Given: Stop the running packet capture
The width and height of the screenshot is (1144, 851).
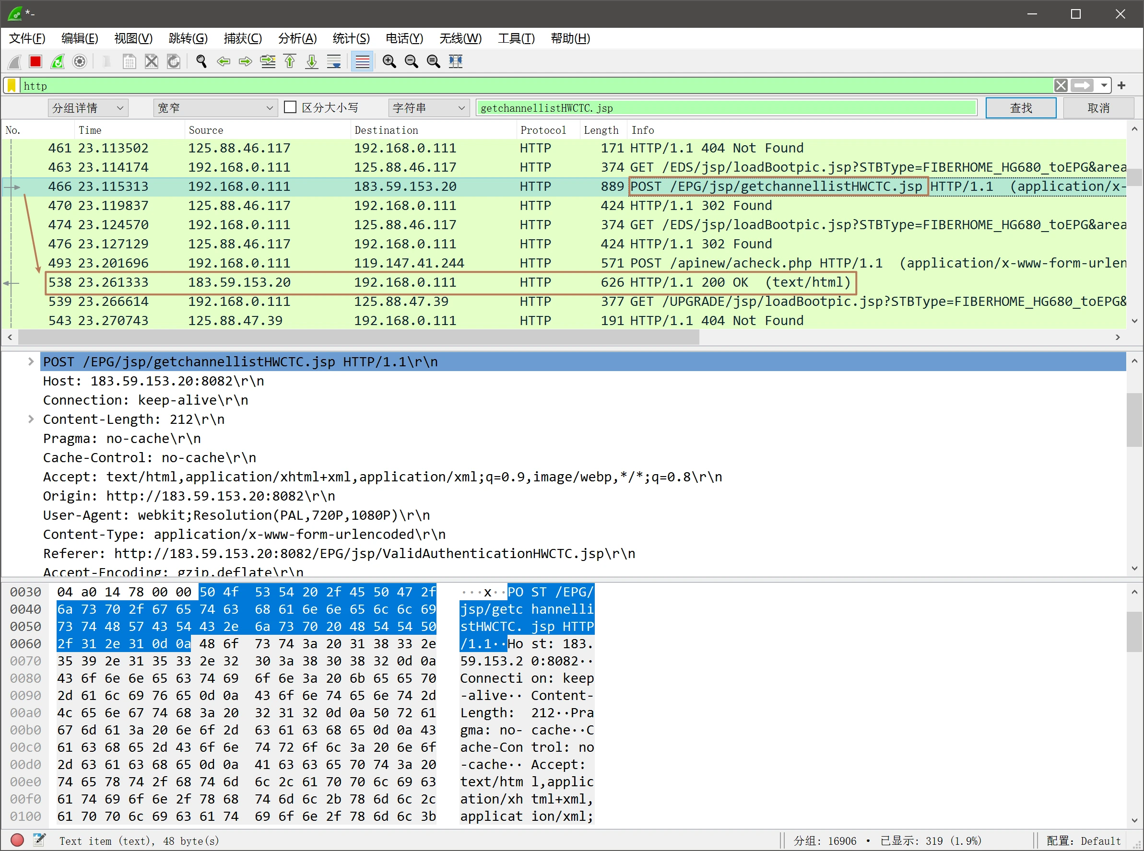Looking at the screenshot, I should click(x=35, y=62).
